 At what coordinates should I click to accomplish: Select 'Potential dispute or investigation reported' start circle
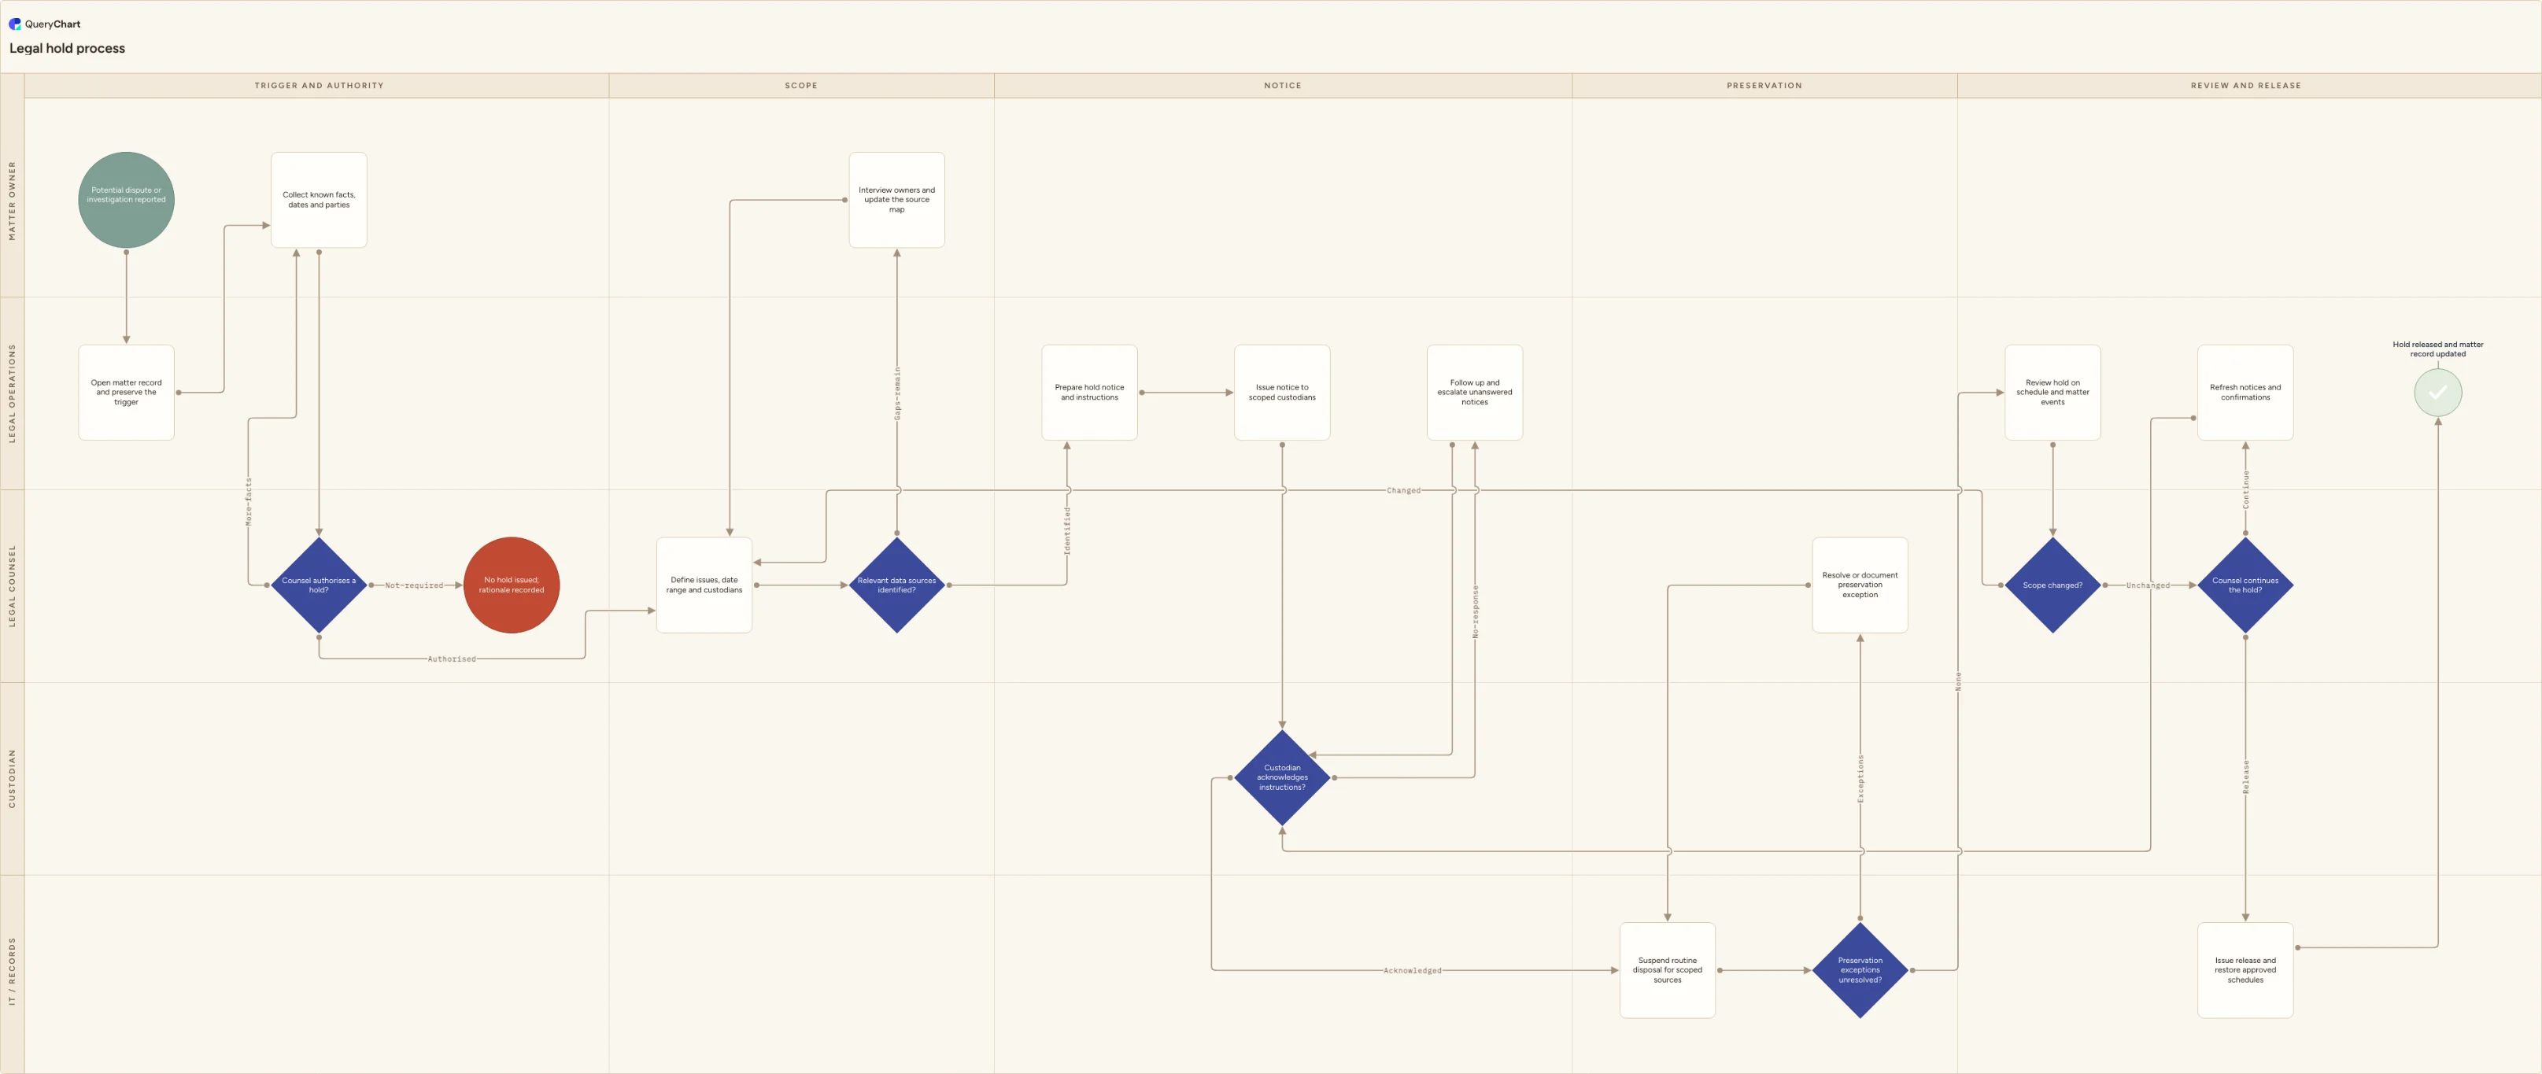point(126,199)
